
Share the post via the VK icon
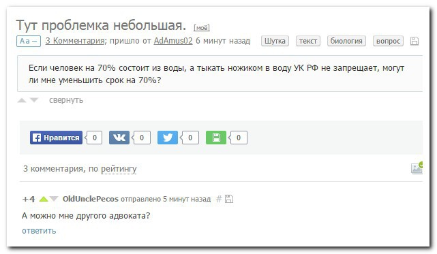119,138
